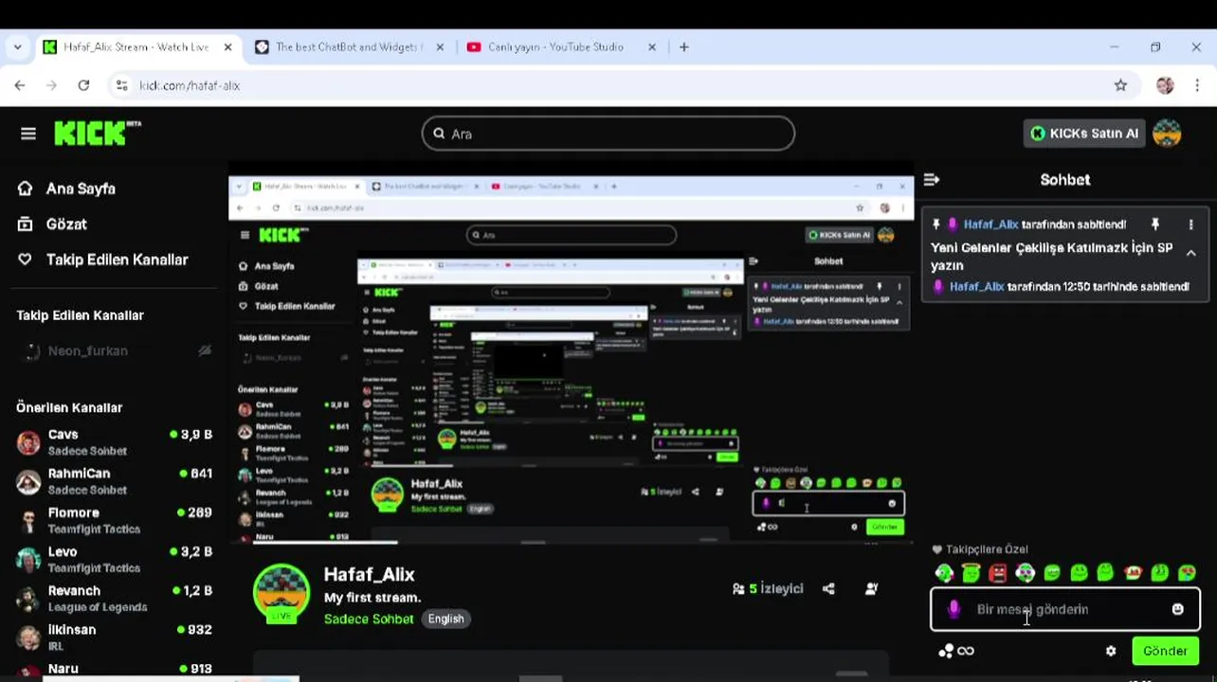Open the Flomore recommended channel

(x=115, y=520)
